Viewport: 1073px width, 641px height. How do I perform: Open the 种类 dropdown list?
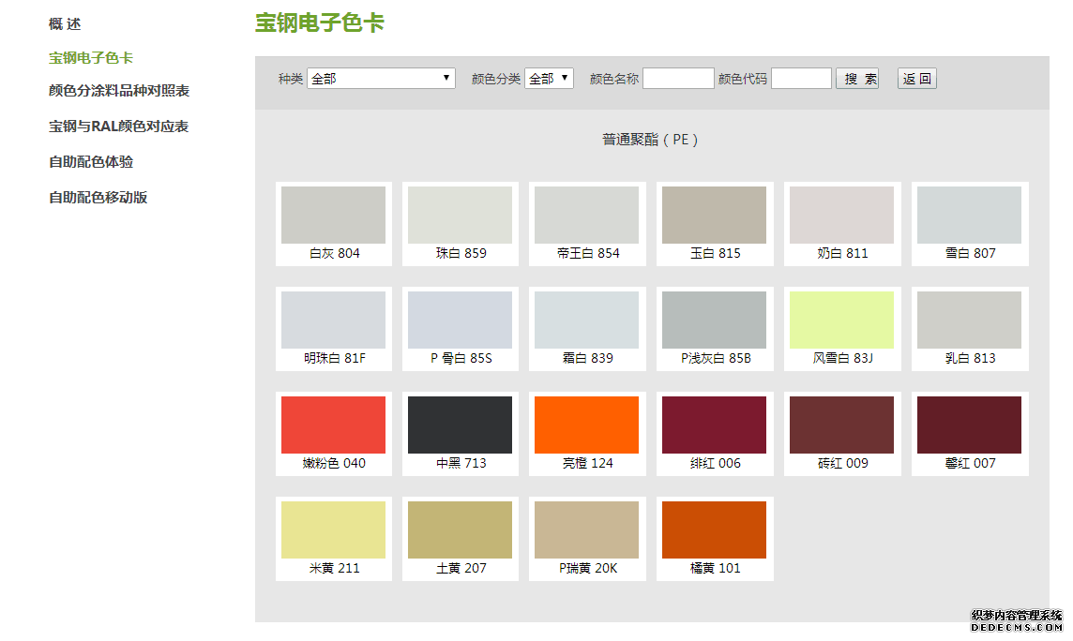pos(381,79)
